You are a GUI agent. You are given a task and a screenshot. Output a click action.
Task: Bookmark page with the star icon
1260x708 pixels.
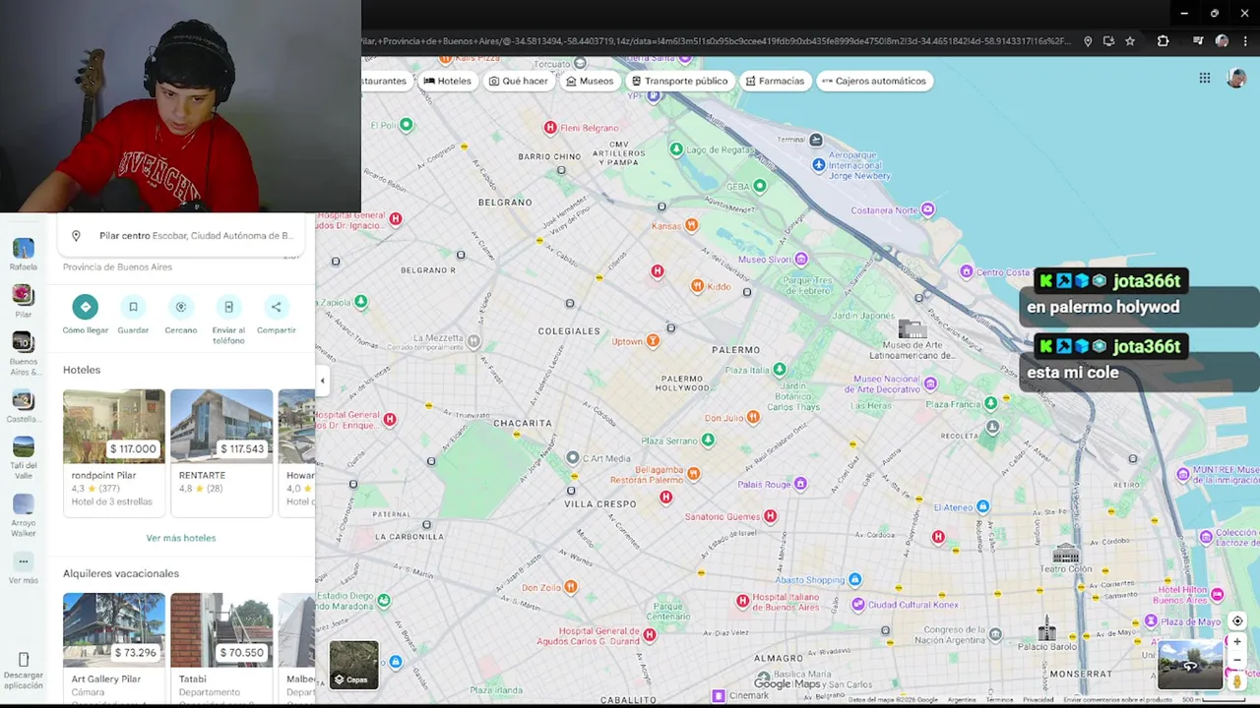point(1130,41)
